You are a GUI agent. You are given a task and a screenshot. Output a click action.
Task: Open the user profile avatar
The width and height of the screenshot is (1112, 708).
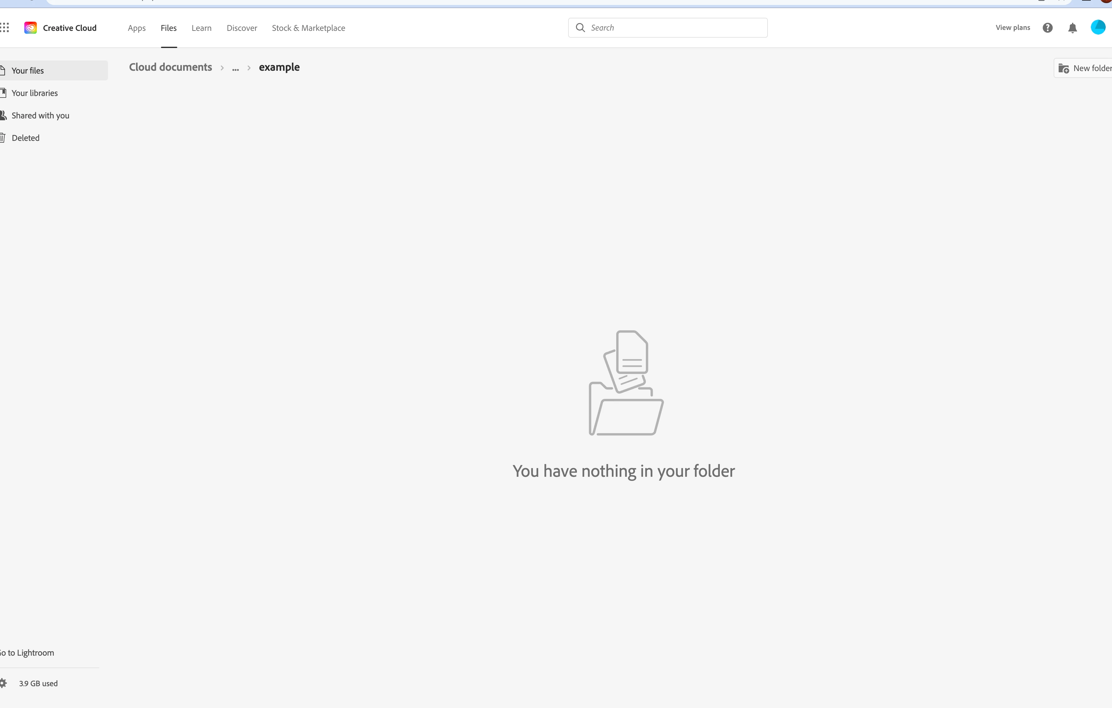click(x=1098, y=27)
